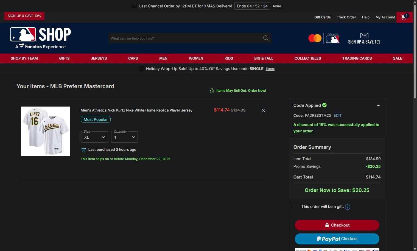Click the gift order info icon
417x251 pixels.
[x=348, y=207]
